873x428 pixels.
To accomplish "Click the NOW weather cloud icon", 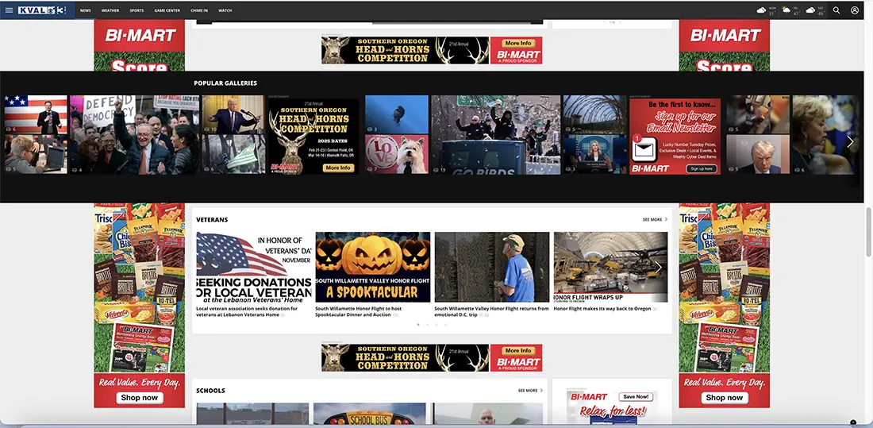I will 761,10.
